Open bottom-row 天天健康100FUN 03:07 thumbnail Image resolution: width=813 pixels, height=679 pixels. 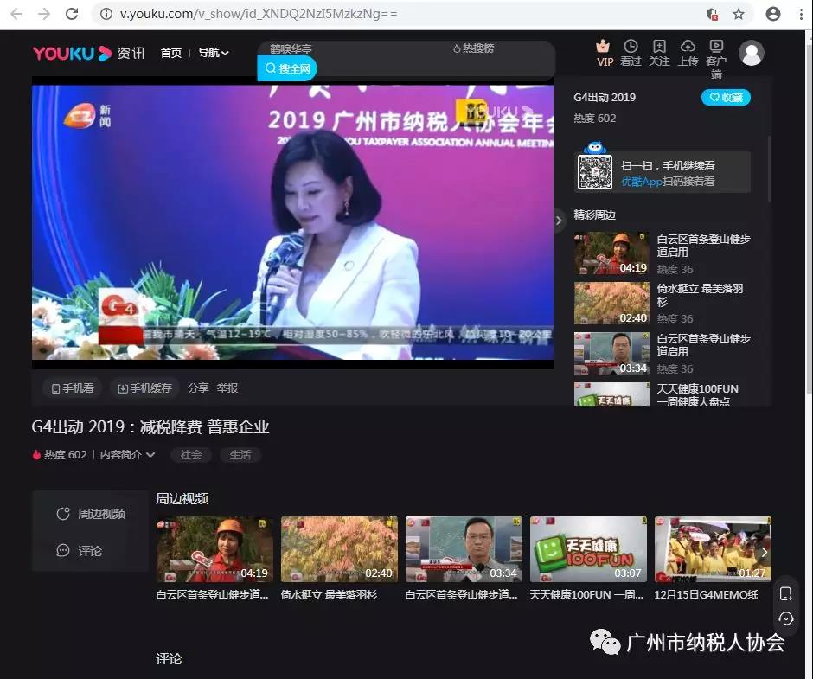(588, 549)
